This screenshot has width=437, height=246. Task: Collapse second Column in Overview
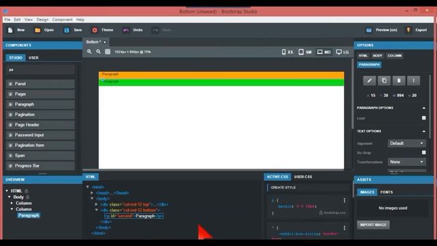[12, 209]
